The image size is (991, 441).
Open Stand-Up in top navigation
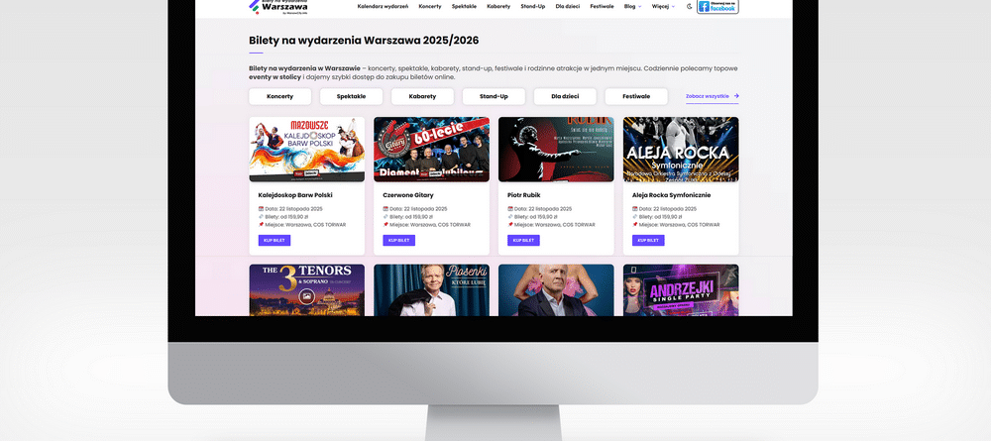pos(533,6)
